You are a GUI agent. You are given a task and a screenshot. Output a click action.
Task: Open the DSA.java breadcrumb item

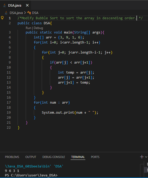(16, 13)
